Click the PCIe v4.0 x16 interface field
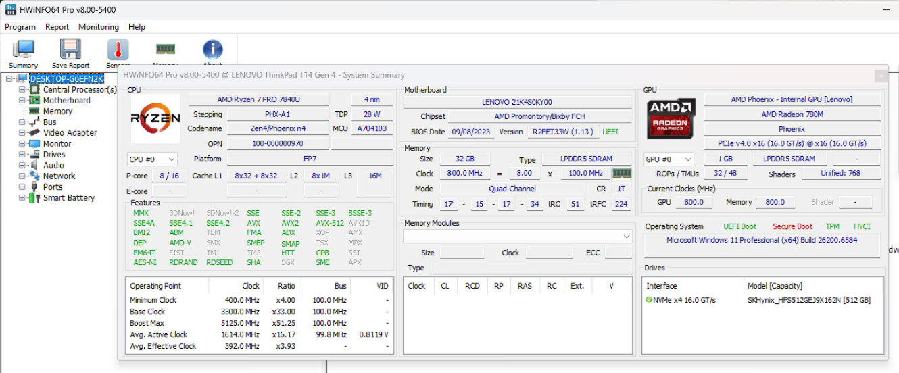899x373 pixels. 792,144
